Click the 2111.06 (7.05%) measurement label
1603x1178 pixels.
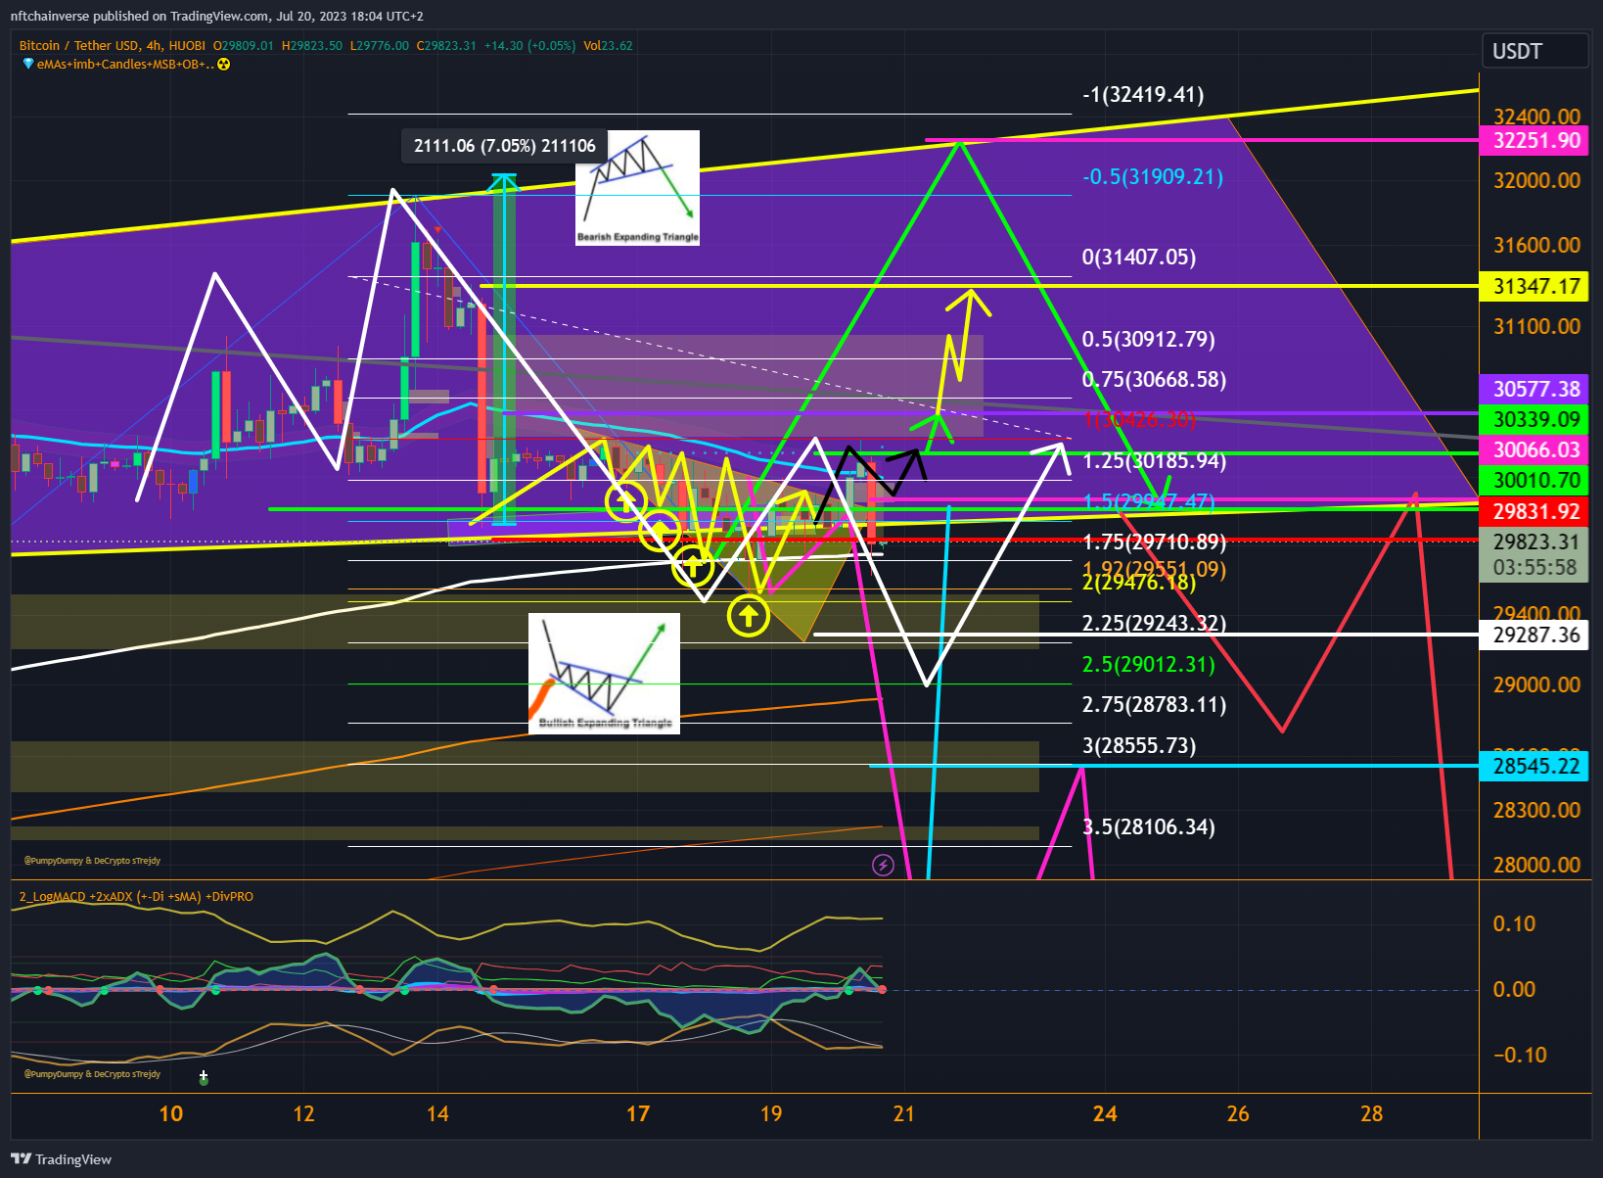[504, 146]
